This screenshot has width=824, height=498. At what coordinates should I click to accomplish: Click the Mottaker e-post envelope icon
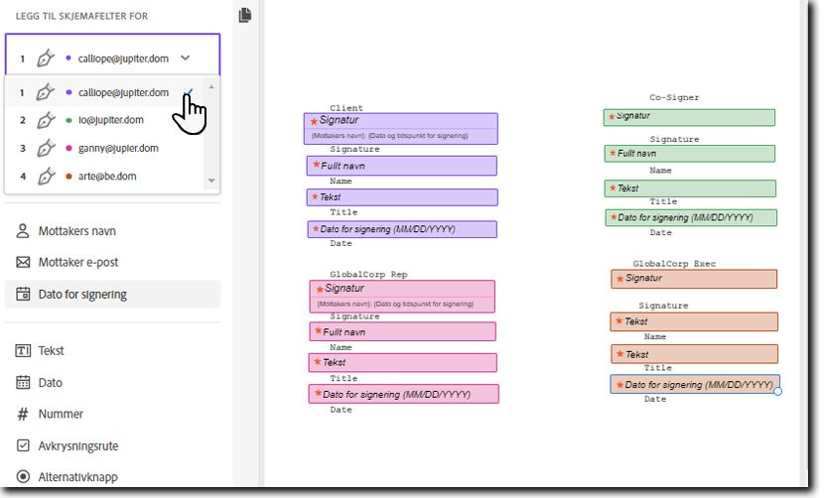23,262
